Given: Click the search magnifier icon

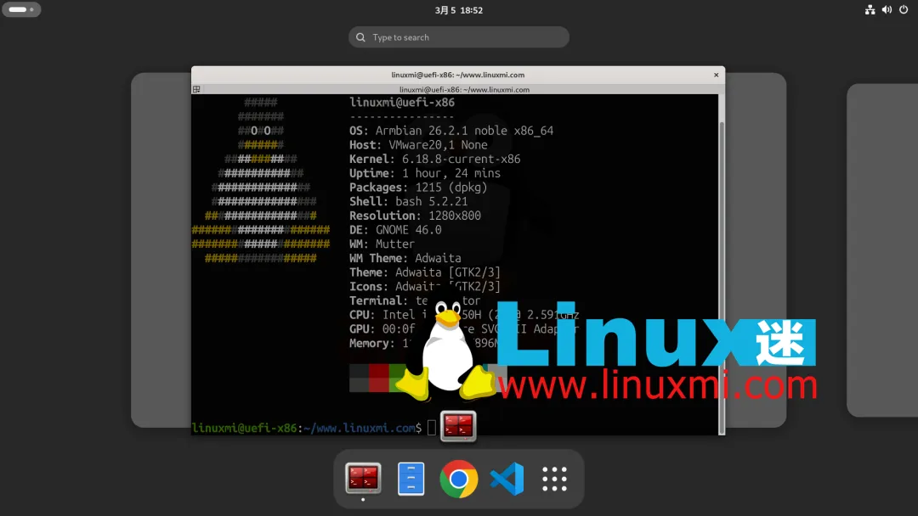Looking at the screenshot, I should click(x=360, y=36).
